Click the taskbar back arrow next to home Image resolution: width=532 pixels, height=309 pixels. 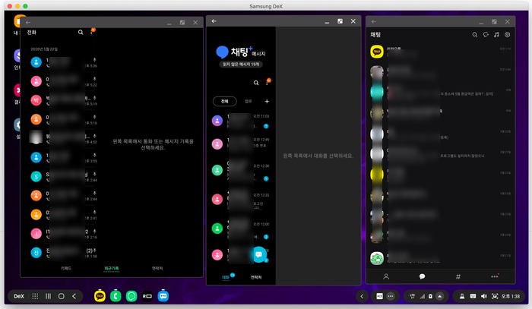(74, 296)
